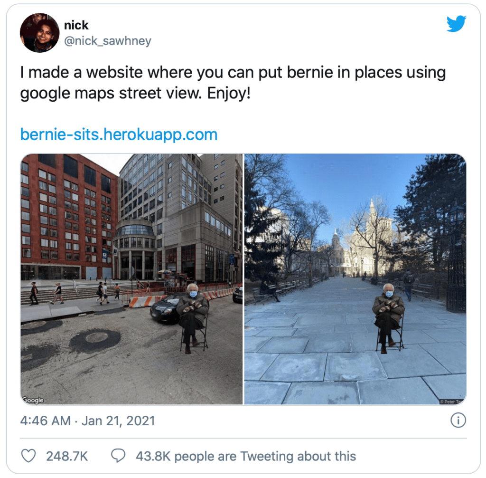Click the Peter Te copyright label
The width and height of the screenshot is (486, 478).
pos(452,402)
